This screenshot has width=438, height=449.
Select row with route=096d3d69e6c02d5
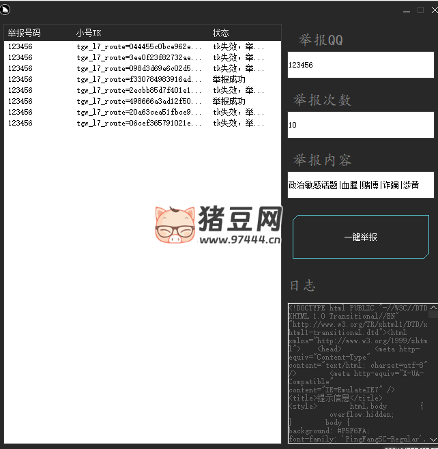click(x=139, y=69)
